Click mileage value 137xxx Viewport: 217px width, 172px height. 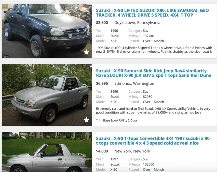click(x=148, y=36)
